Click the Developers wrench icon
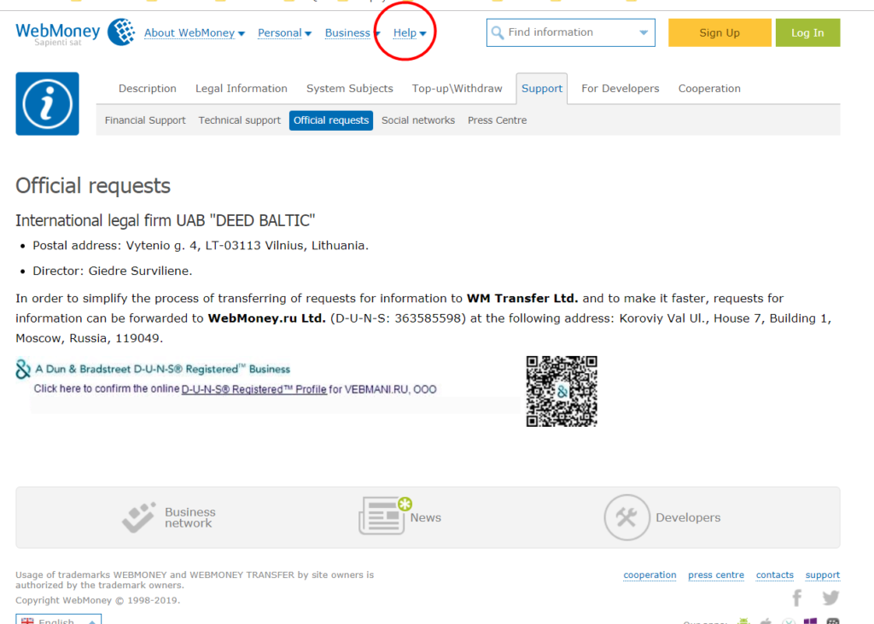 coord(627,516)
